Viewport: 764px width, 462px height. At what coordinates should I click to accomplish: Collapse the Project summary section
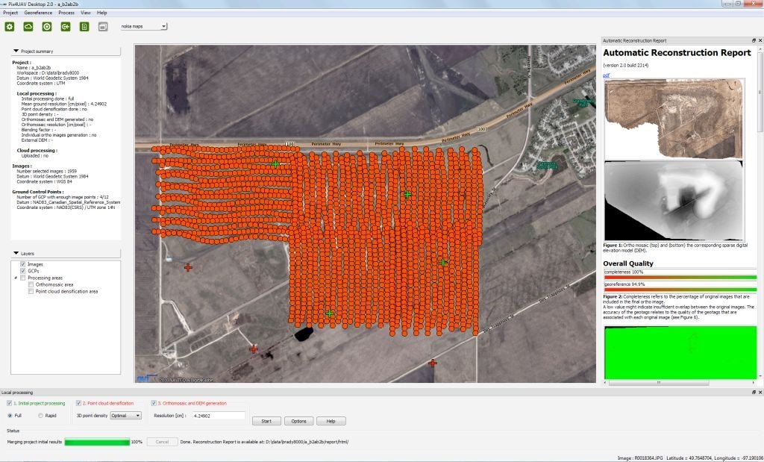coord(16,51)
